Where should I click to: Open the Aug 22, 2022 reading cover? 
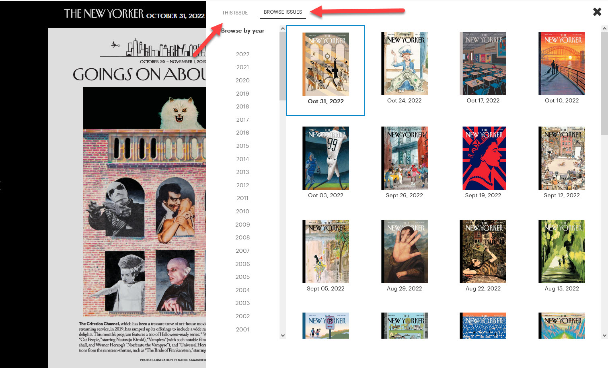click(483, 251)
